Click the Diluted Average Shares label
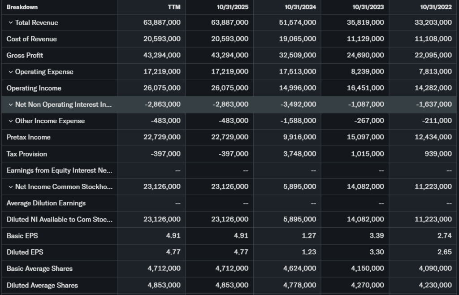This screenshot has height=295, width=459. click(42, 285)
